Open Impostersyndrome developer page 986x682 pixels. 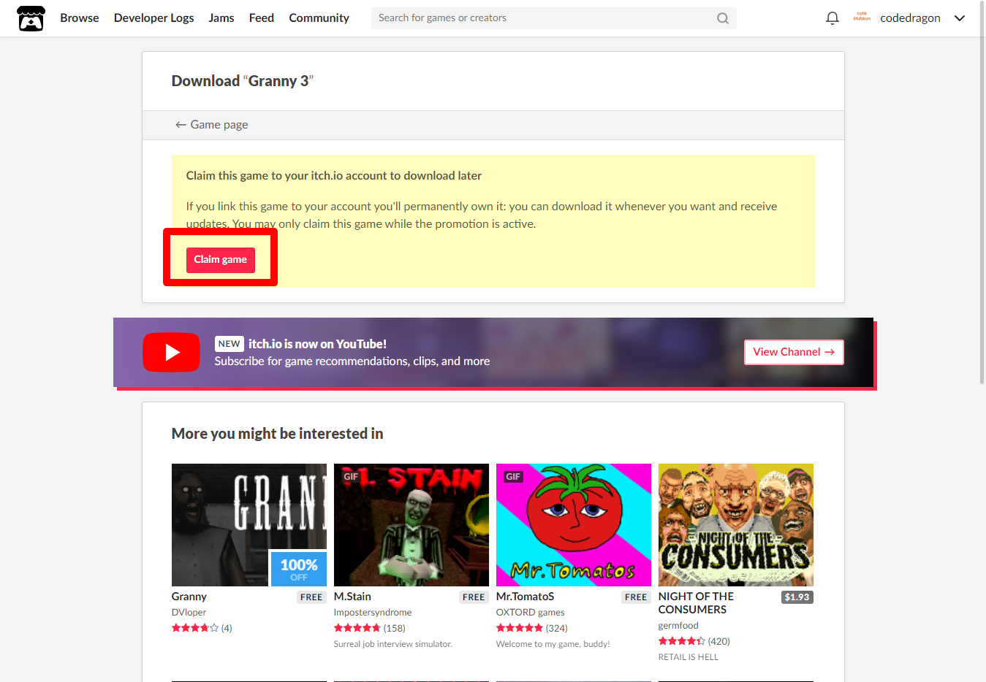(x=373, y=613)
